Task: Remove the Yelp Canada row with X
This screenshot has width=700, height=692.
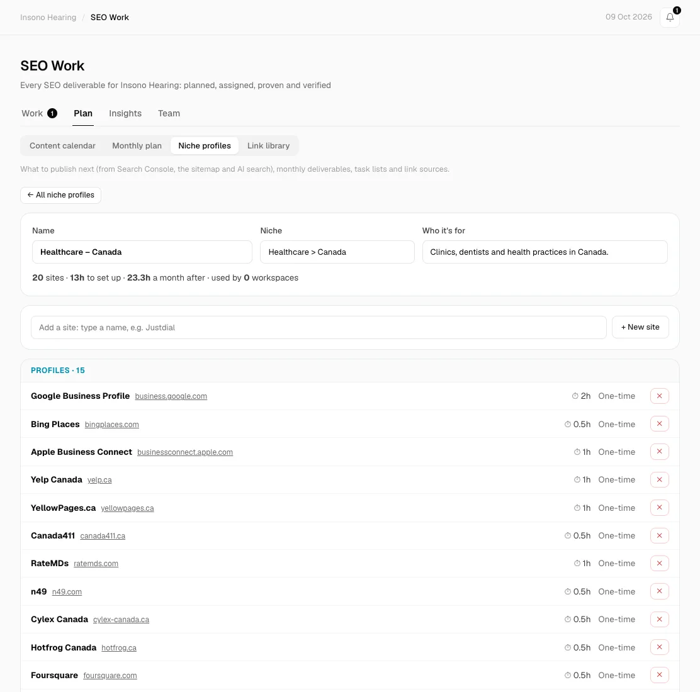Action: pos(659,479)
